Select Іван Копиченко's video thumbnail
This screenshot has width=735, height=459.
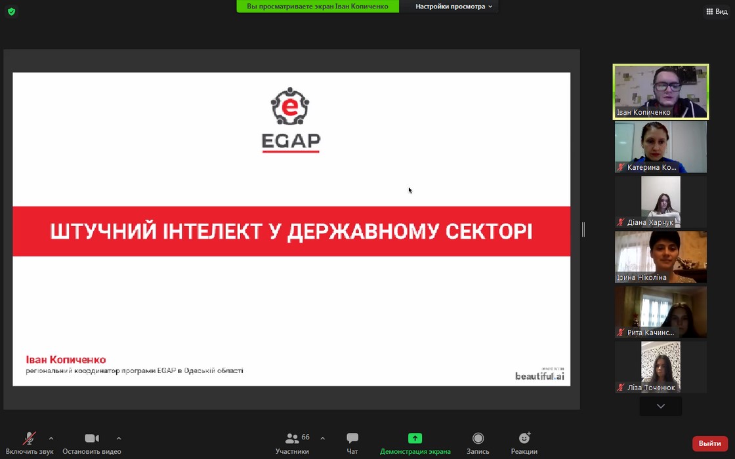pyautogui.click(x=661, y=91)
